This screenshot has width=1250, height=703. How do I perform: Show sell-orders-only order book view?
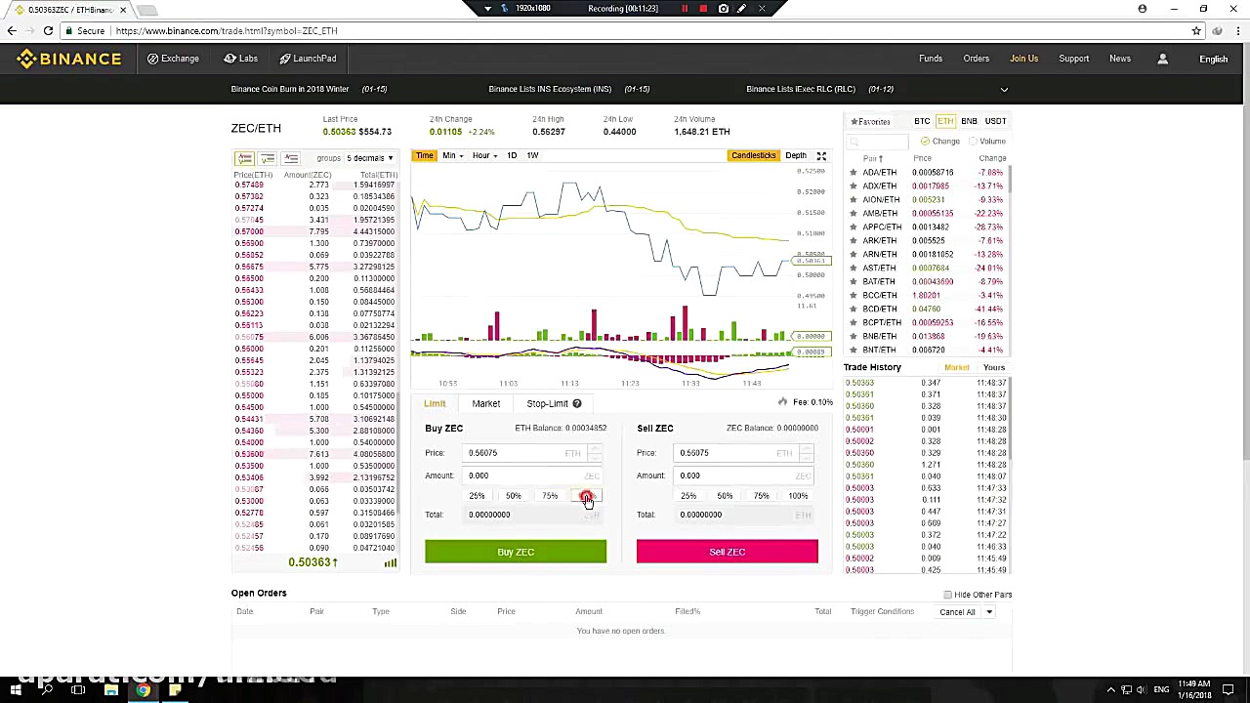tap(291, 158)
